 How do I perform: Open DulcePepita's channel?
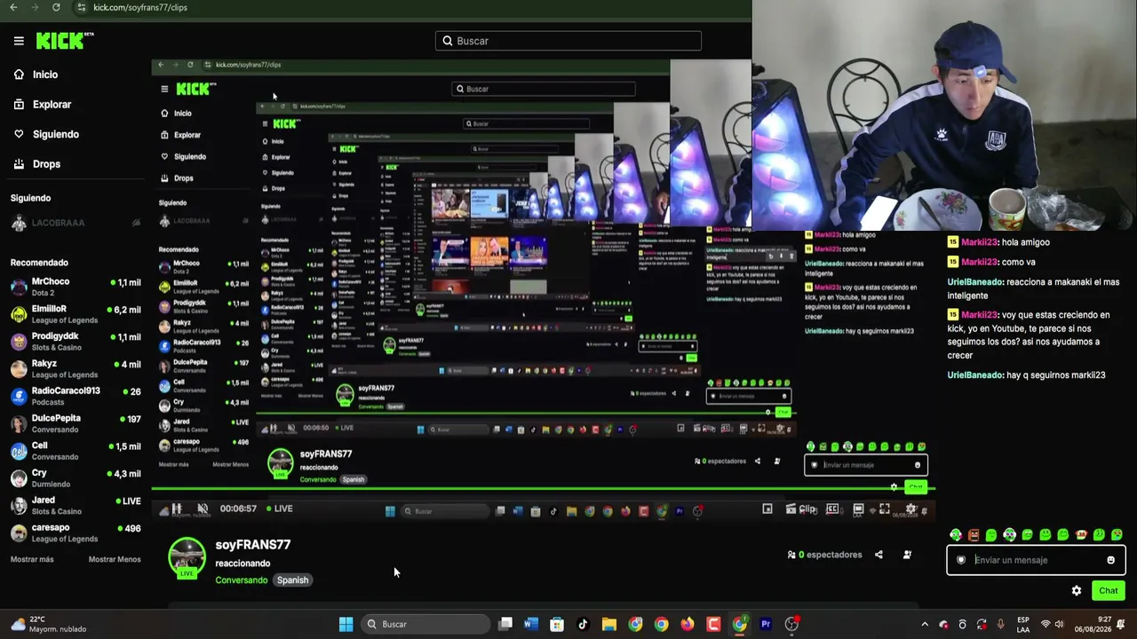pos(76,423)
